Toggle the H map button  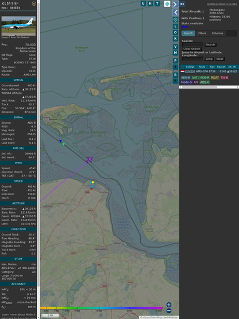pyautogui.click(x=150, y=3)
